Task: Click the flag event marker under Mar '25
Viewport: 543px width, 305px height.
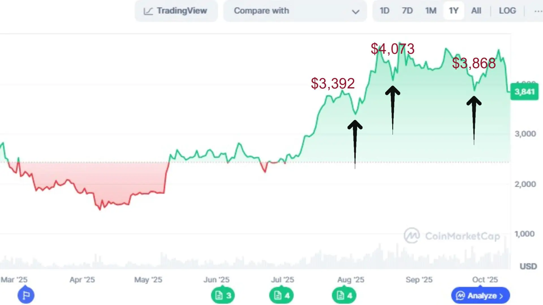Action: click(26, 295)
